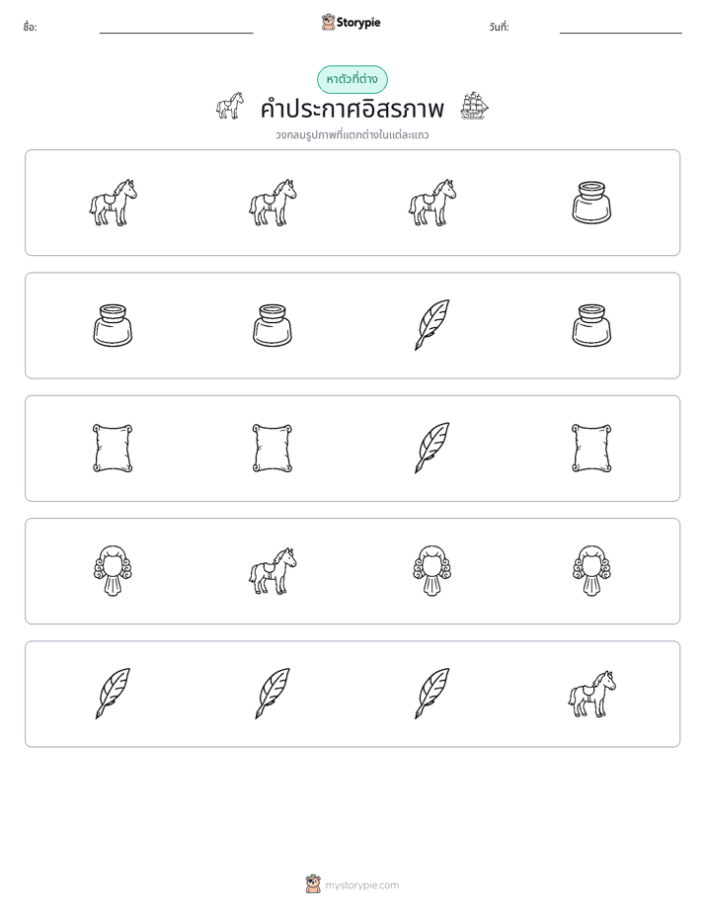Click the first ink bottle in second row
The height and width of the screenshot is (913, 705).
tap(113, 325)
